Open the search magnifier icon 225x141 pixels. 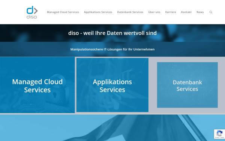point(211,12)
